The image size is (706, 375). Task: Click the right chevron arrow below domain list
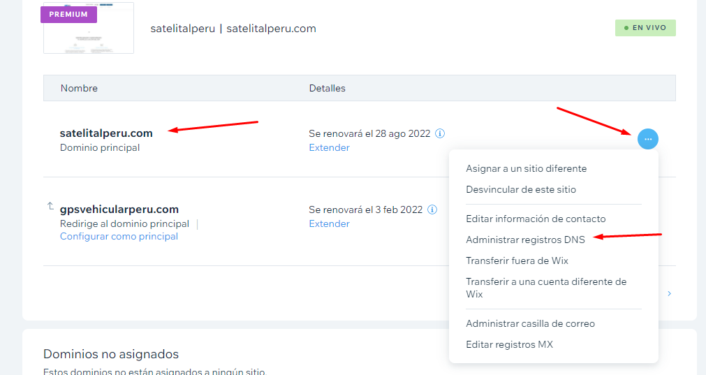tap(669, 294)
